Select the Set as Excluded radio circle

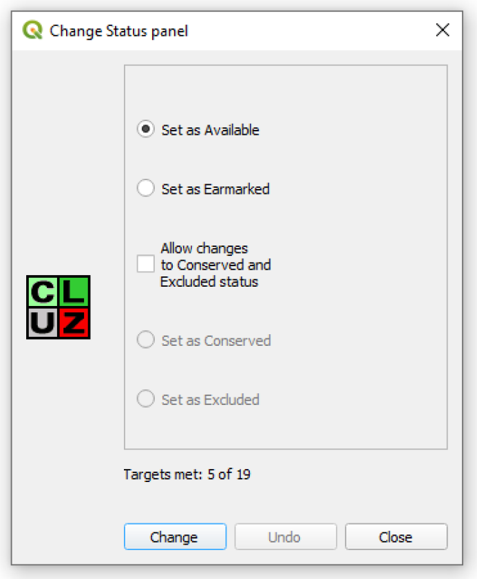(145, 400)
